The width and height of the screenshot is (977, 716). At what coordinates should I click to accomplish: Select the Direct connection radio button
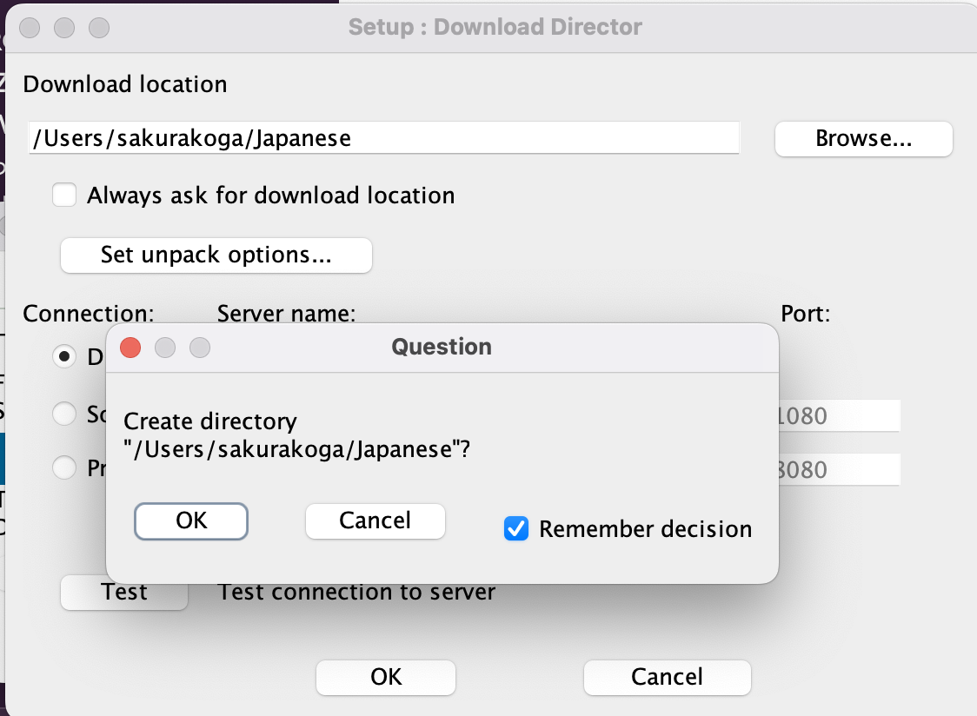coord(63,356)
